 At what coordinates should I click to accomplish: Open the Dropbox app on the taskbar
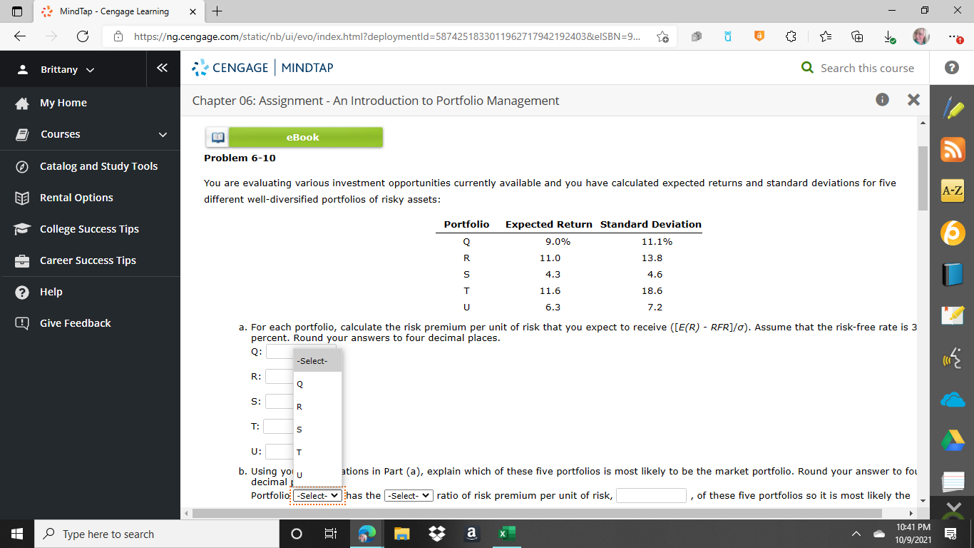[436, 533]
